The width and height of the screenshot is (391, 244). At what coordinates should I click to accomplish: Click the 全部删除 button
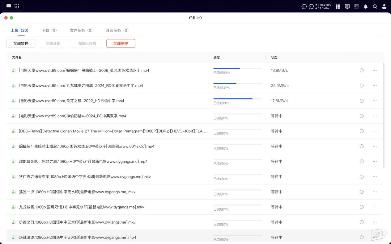click(x=121, y=43)
